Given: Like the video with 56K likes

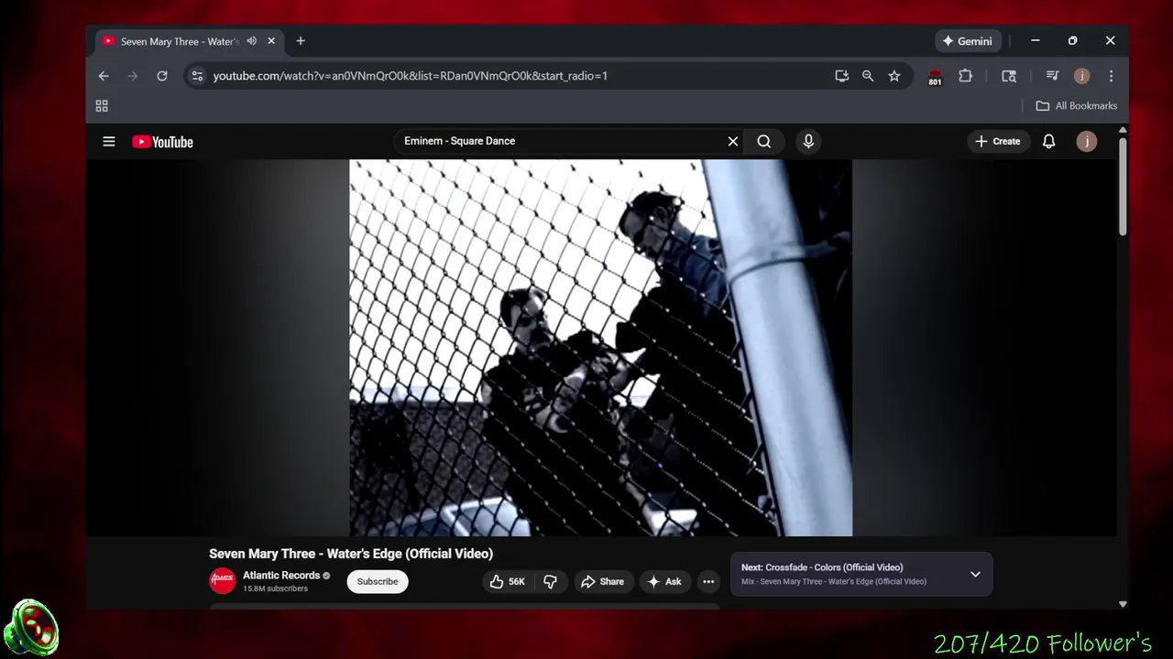Looking at the screenshot, I should click(x=507, y=581).
